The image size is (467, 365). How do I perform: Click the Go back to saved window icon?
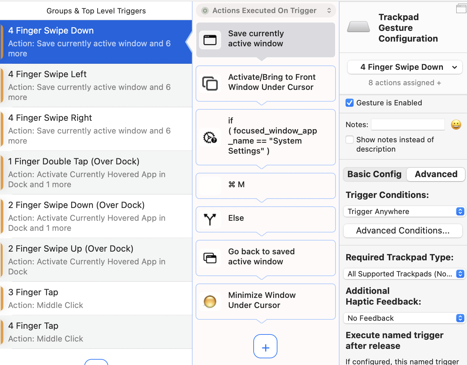pos(210,258)
